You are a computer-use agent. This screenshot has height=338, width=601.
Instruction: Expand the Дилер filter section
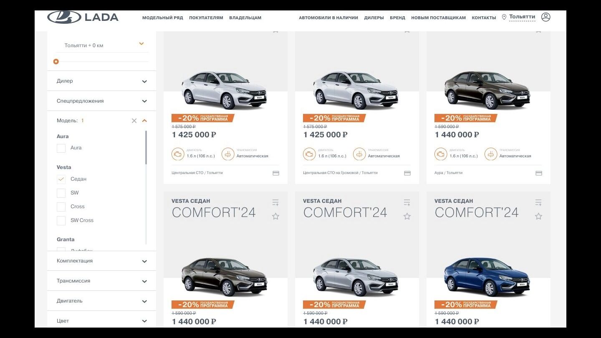pyautogui.click(x=101, y=81)
